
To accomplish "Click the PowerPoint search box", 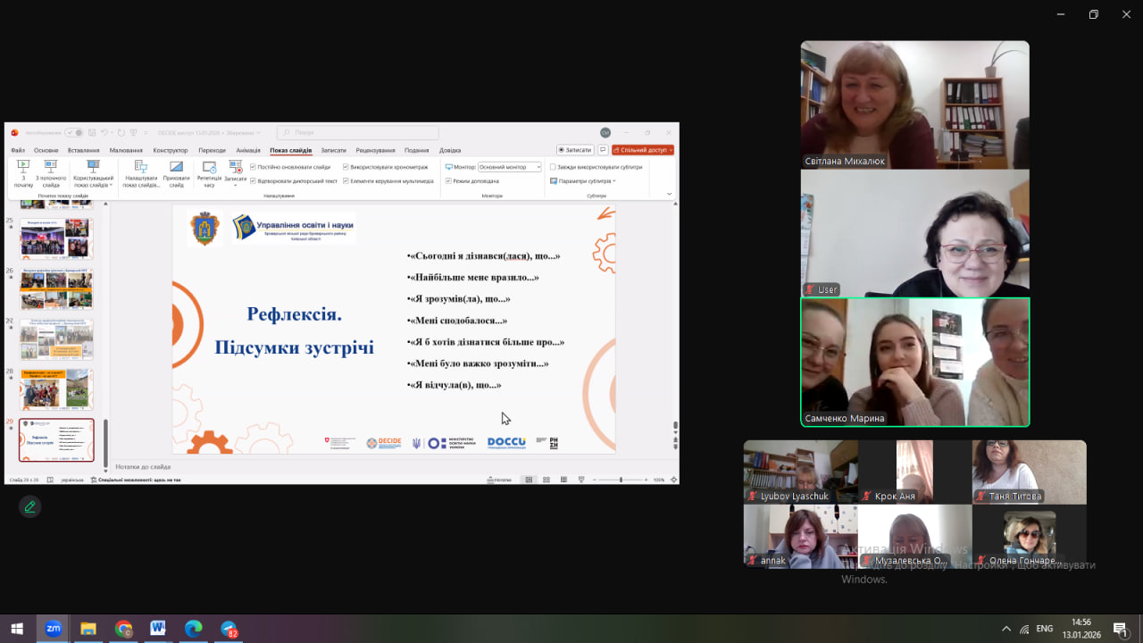I will click(357, 132).
